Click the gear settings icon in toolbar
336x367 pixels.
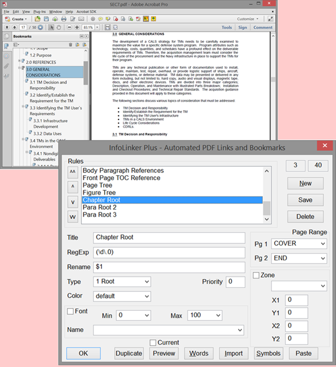pyautogui.click(x=93, y=19)
